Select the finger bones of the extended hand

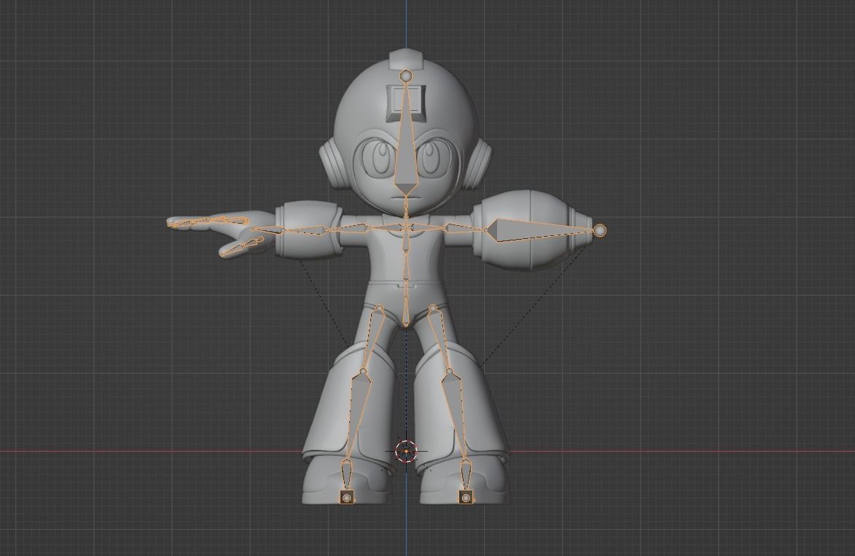point(207,222)
